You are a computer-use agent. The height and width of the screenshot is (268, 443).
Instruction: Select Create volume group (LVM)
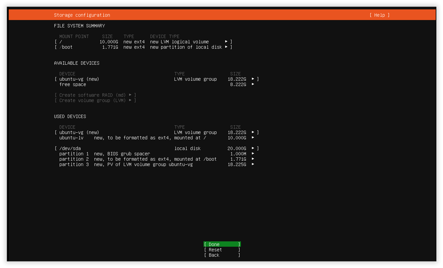pos(95,101)
